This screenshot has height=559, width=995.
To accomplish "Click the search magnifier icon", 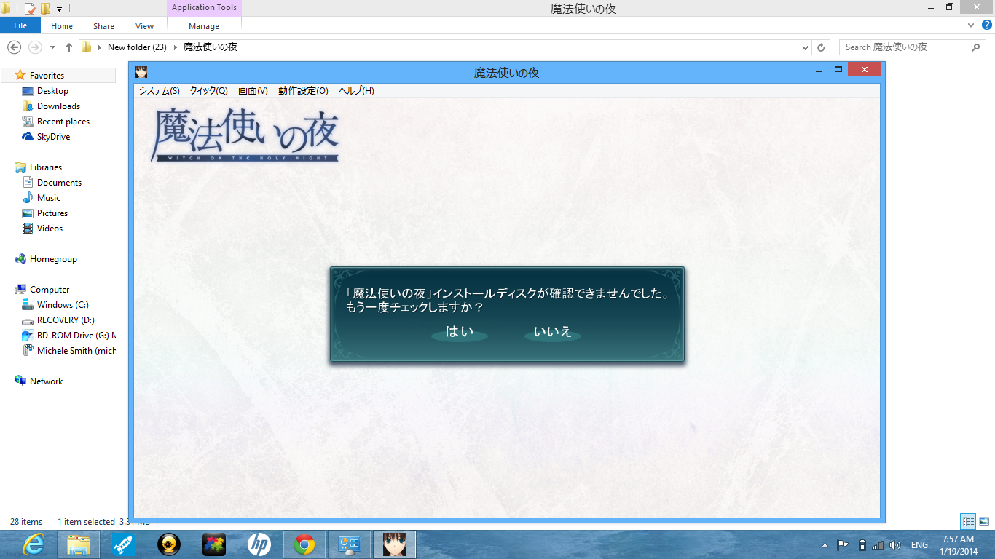I will [x=976, y=47].
